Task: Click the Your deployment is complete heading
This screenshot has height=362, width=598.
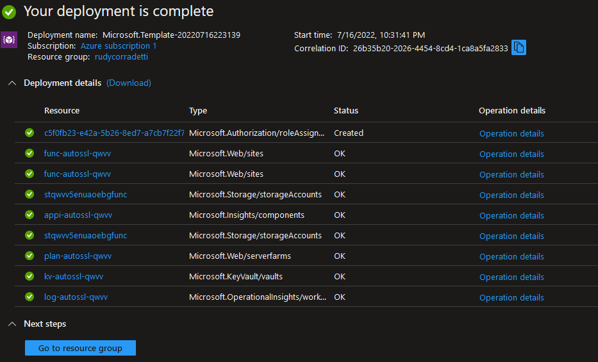Action: (119, 12)
